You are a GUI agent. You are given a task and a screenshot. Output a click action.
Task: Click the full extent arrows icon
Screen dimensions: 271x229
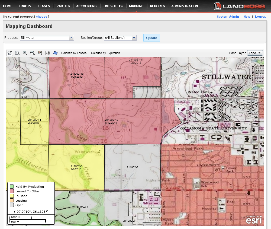pyautogui.click(x=48, y=53)
